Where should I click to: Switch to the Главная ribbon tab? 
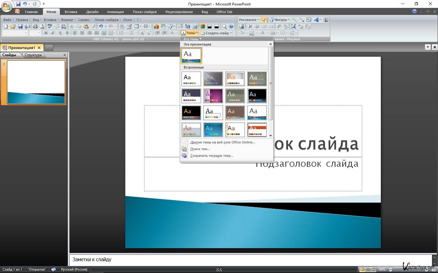click(x=31, y=12)
